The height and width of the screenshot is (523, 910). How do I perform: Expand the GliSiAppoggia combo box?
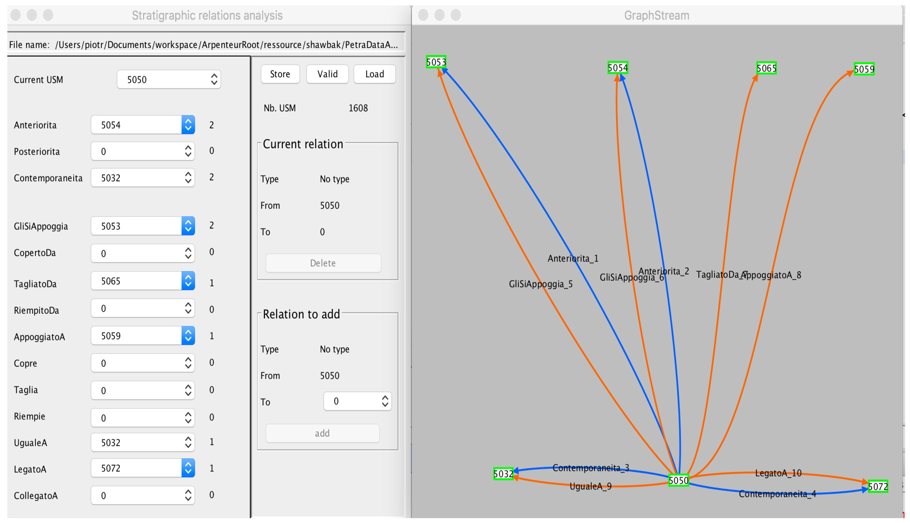coord(188,226)
